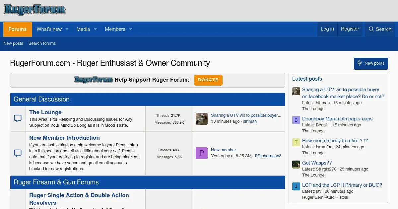398x209 pixels.
Task: Click Sturgis270's avatar beside Got Wasps
Action: point(296,165)
